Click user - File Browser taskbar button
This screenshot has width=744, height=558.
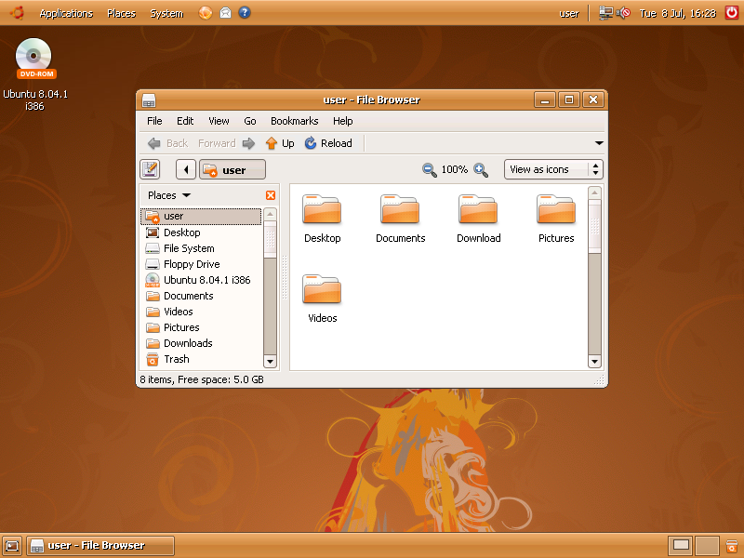(x=100, y=546)
